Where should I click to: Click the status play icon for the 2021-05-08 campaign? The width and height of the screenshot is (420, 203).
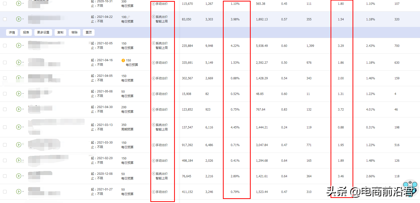[x=18, y=93]
